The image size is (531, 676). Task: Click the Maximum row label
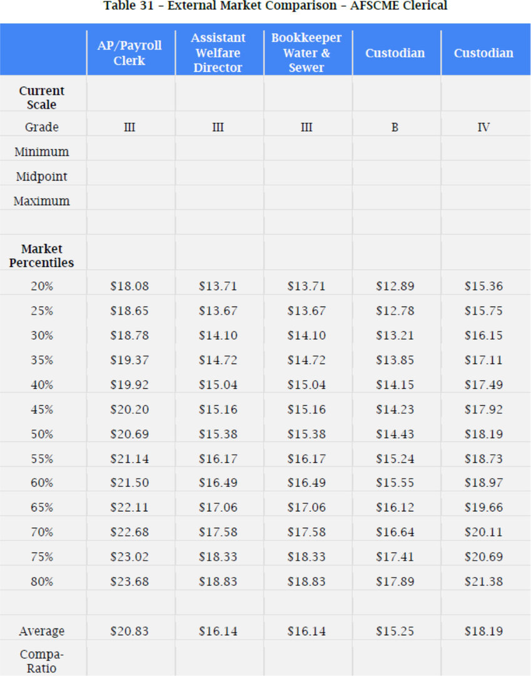point(42,201)
